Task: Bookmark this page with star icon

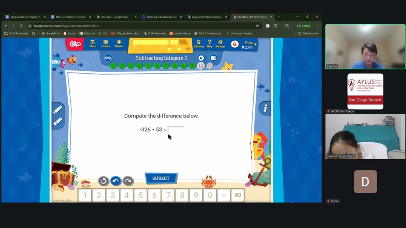Action: coord(257,26)
